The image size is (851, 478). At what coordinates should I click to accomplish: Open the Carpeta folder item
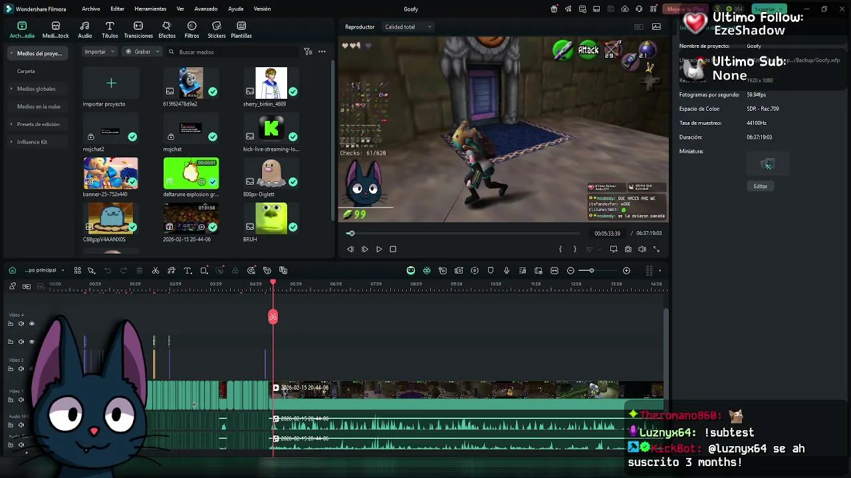pos(26,71)
